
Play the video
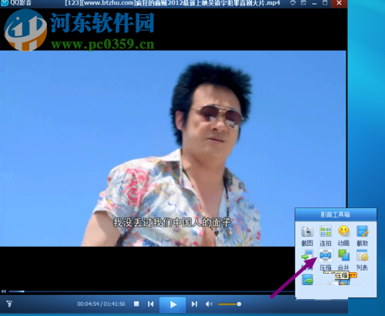(x=172, y=304)
